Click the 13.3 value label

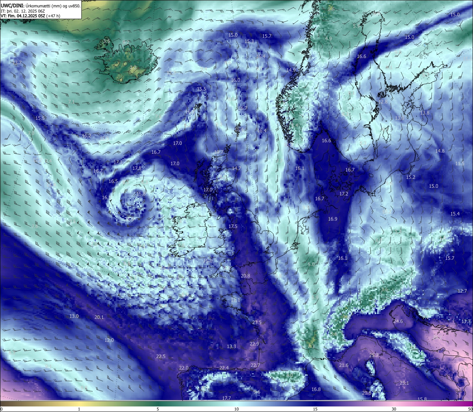tap(231, 347)
